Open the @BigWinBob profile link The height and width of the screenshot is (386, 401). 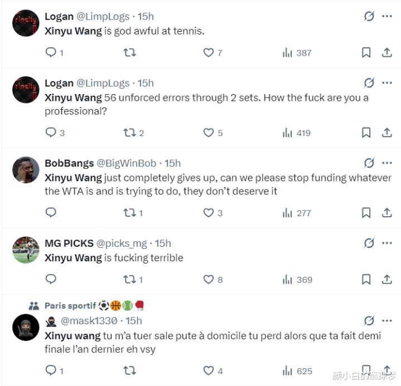[x=127, y=163]
